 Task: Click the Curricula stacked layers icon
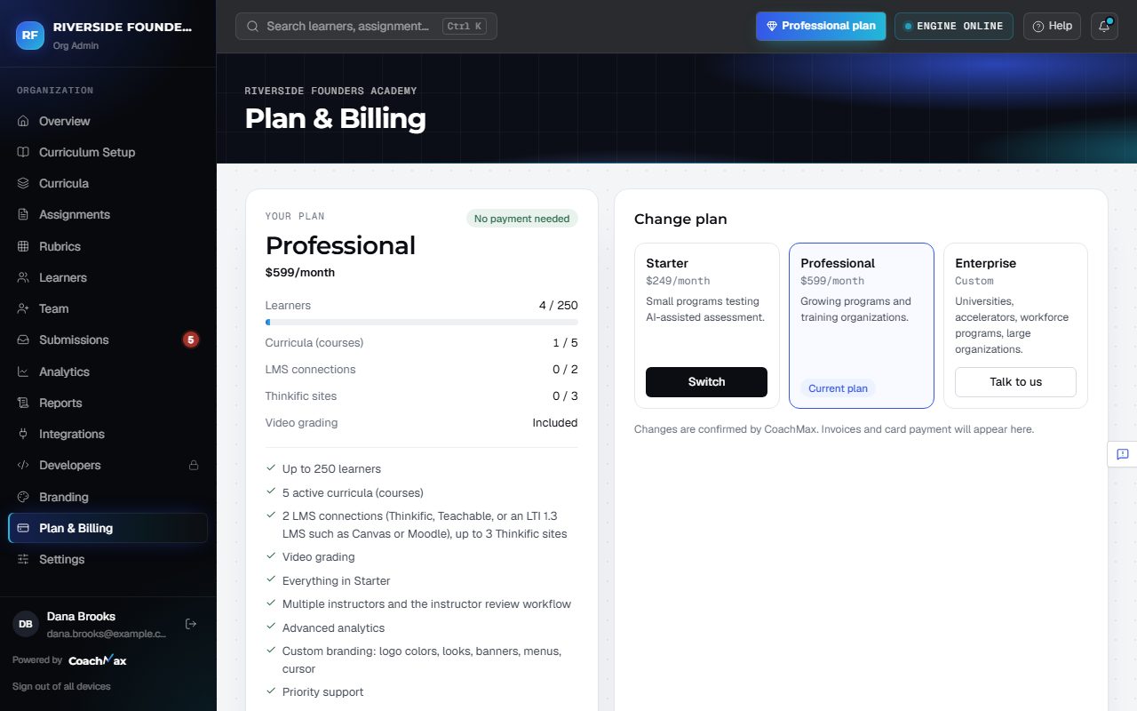click(x=23, y=183)
